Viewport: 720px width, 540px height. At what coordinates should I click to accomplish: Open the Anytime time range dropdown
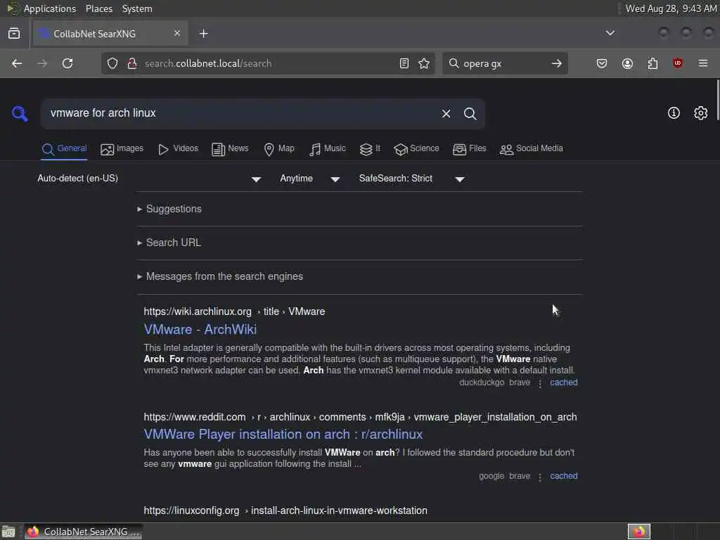click(310, 179)
